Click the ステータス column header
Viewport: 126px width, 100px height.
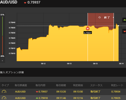tap(96, 85)
